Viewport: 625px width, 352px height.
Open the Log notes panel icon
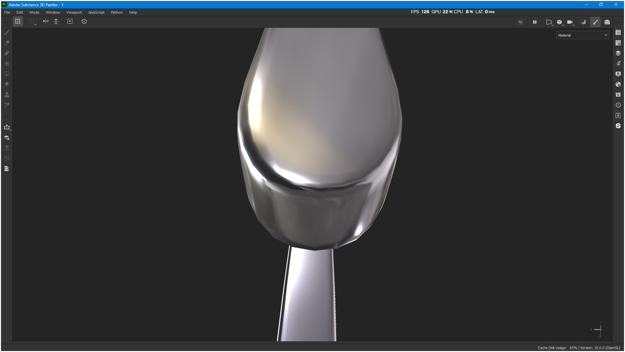tap(618, 115)
